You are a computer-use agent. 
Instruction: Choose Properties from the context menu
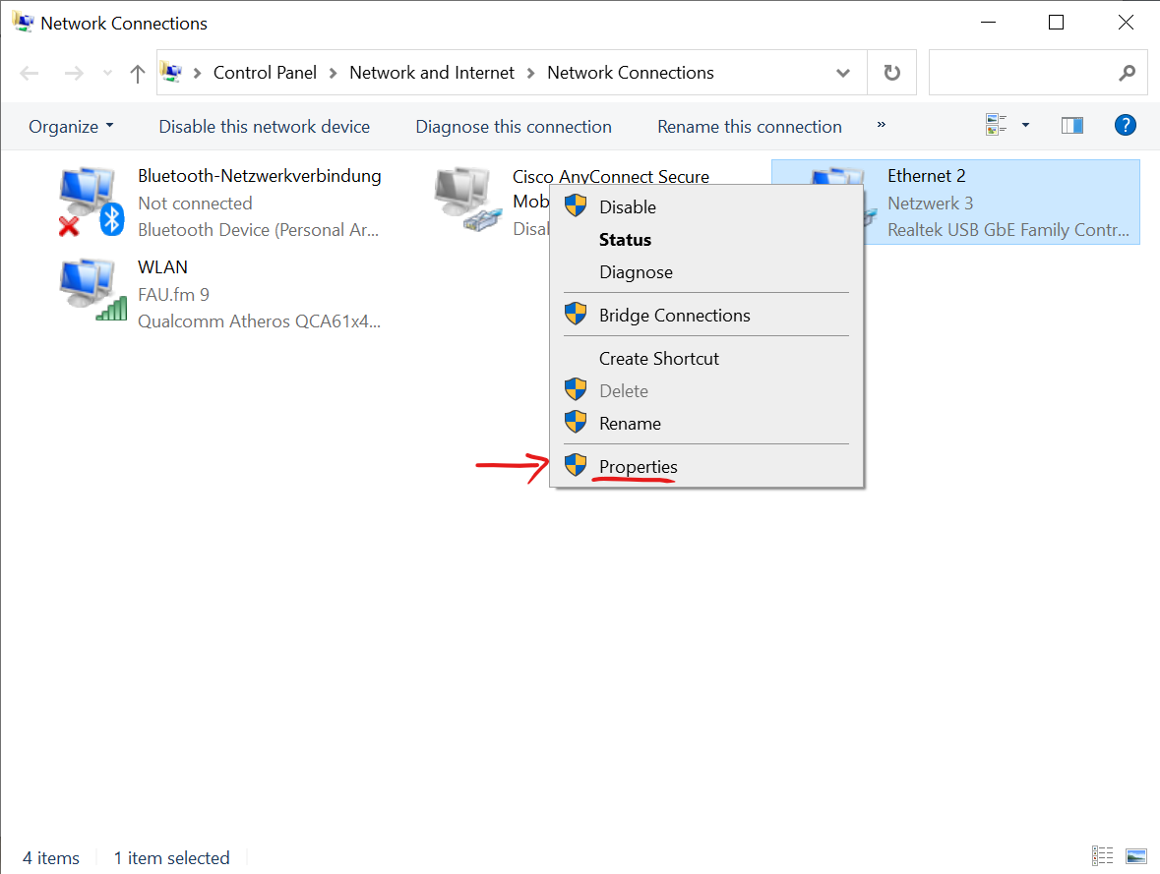[638, 467]
